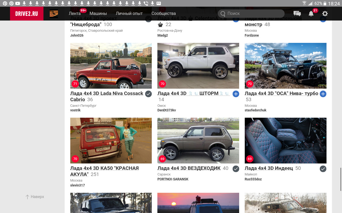Open the DRIVE2.RU home logo

click(x=27, y=14)
